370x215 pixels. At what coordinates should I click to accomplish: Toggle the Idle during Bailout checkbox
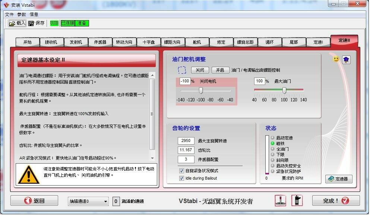[181, 178]
